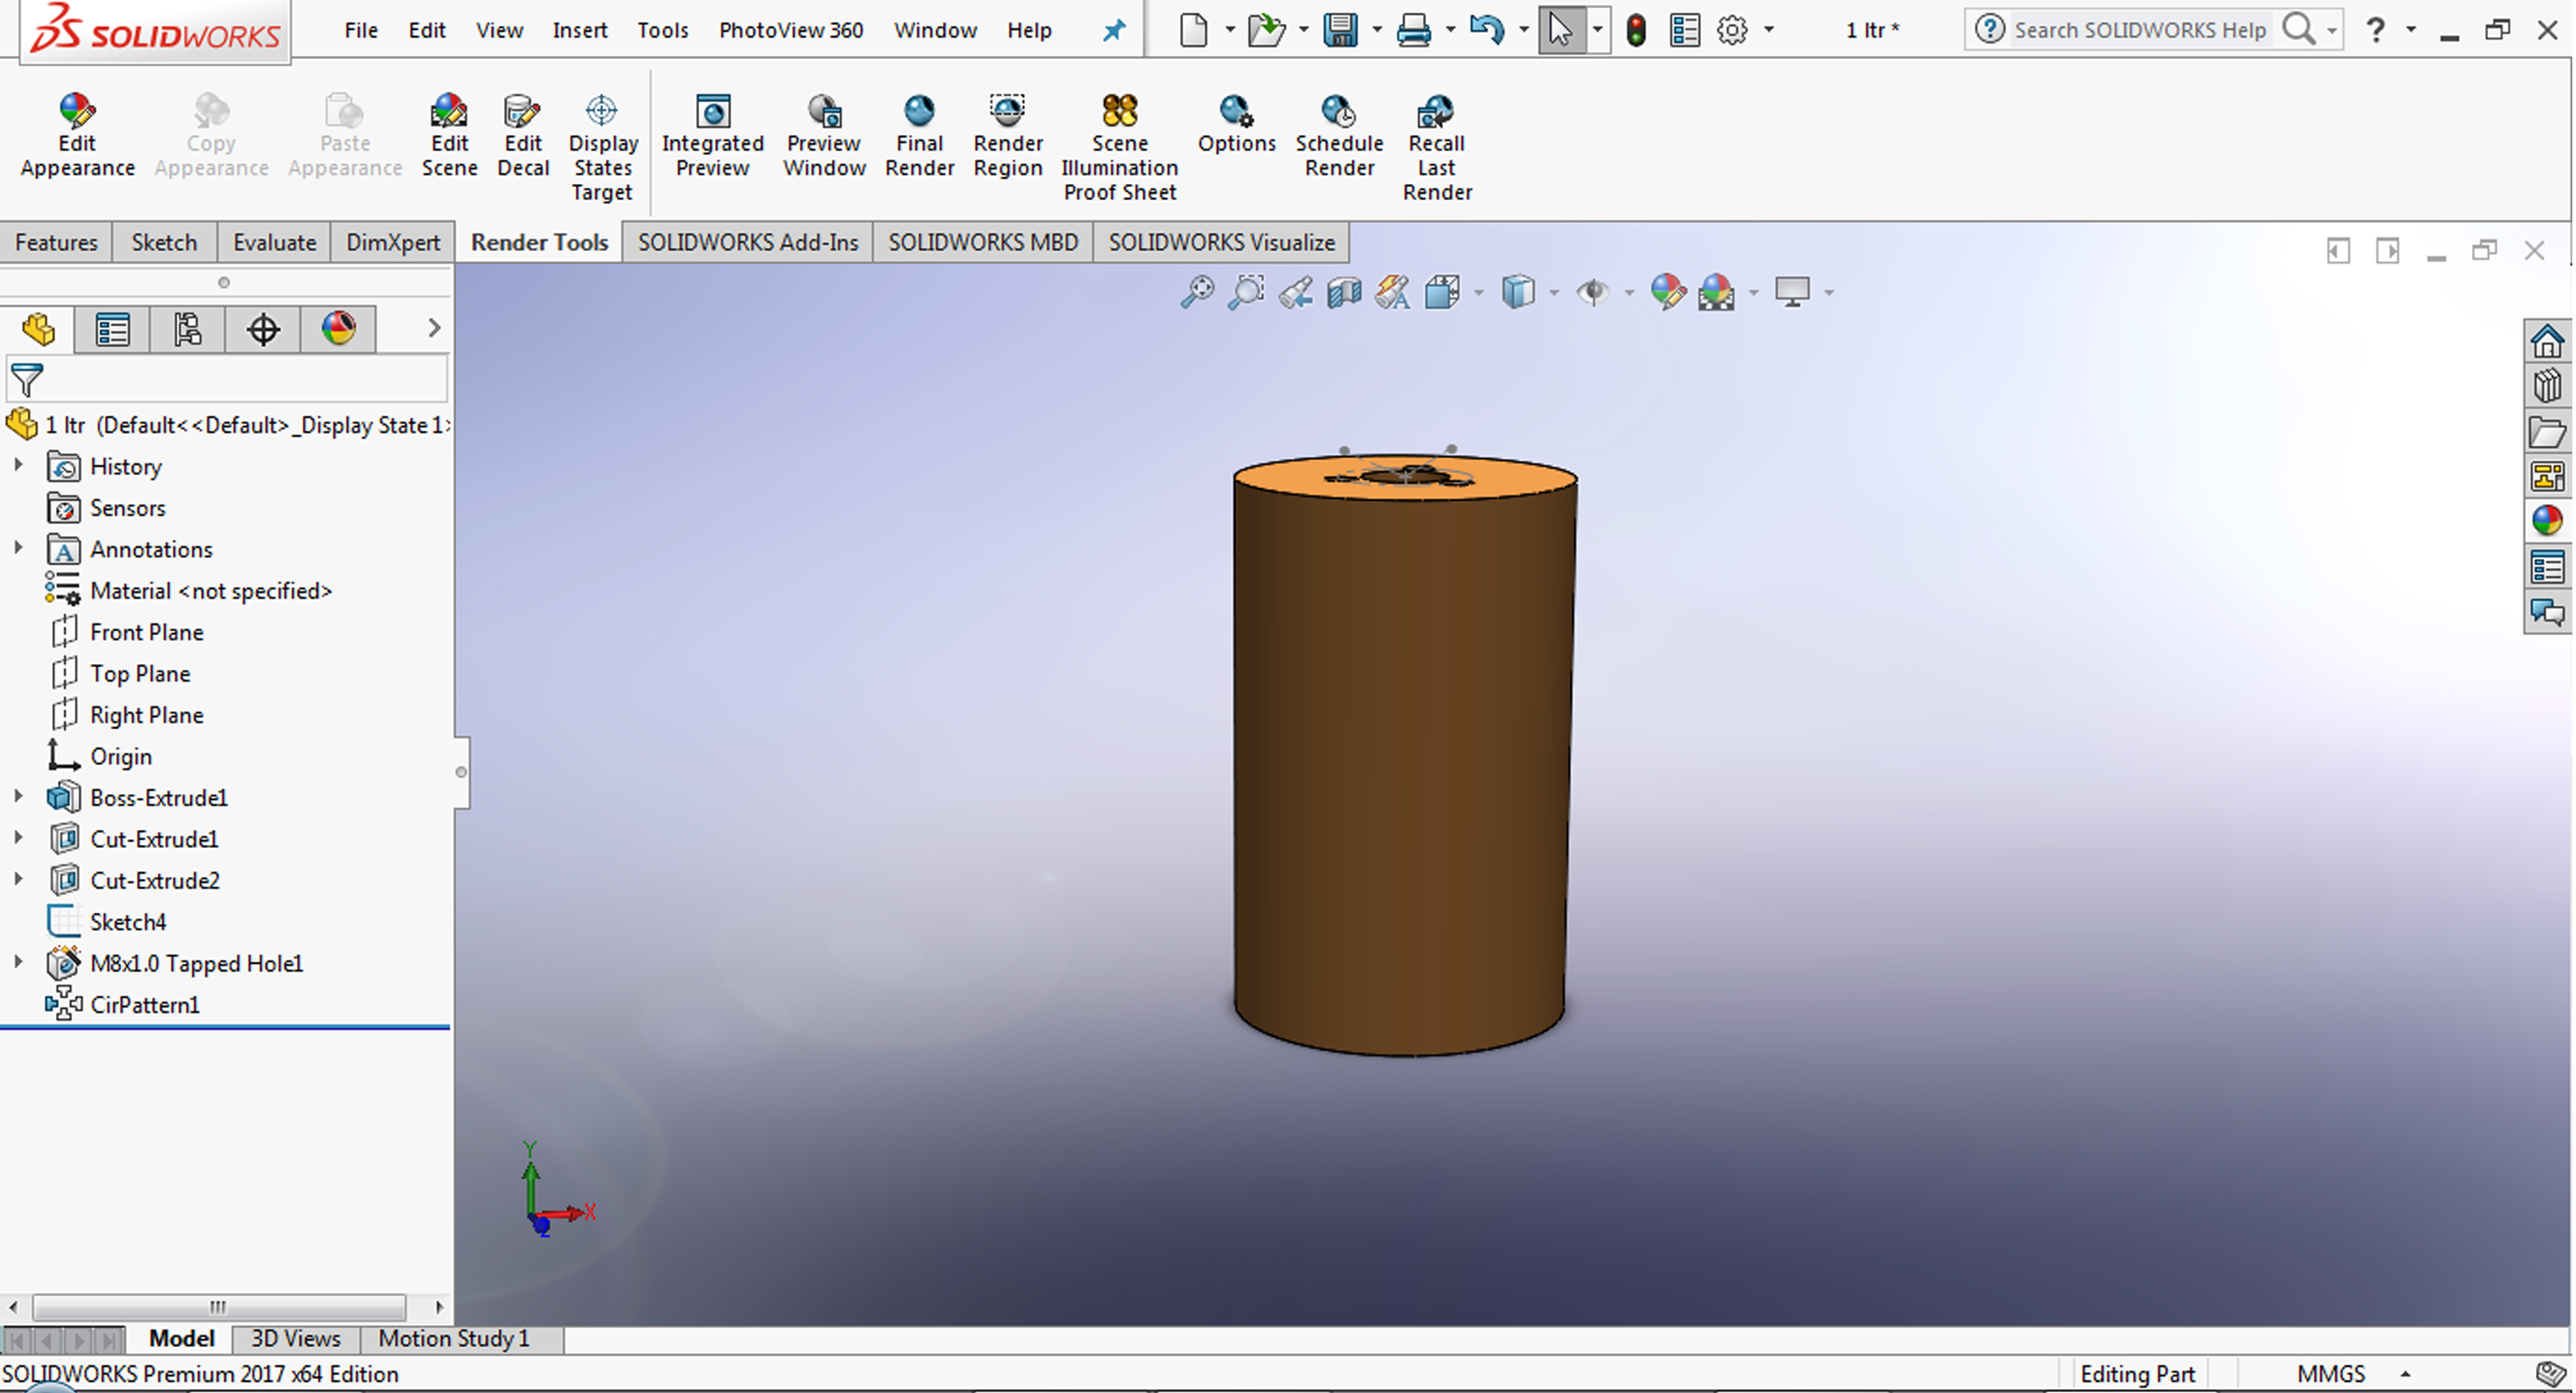Open the DisplayManager tab icon
This screenshot has width=2576, height=1393.
pyautogui.click(x=338, y=329)
